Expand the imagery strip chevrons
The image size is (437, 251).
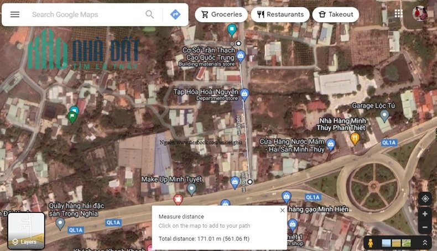pyautogui.click(x=425, y=243)
